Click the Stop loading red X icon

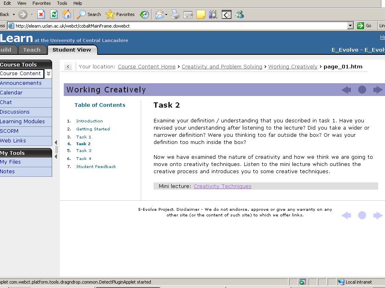tap(41, 14)
